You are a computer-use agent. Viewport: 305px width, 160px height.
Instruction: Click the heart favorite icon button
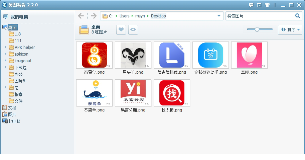click(121, 30)
